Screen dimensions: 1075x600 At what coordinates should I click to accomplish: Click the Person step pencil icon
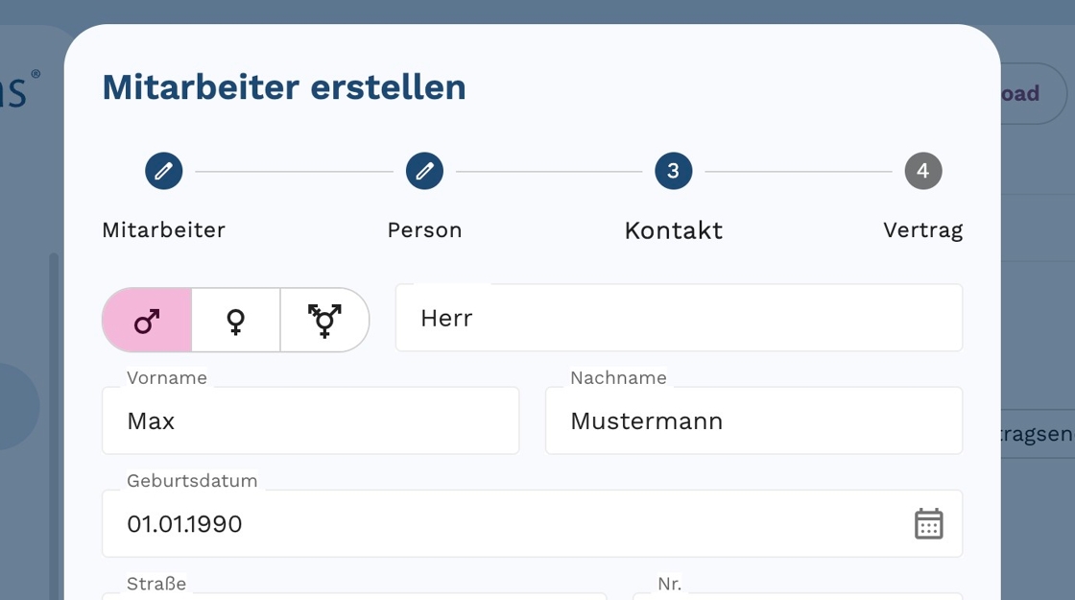(x=424, y=171)
